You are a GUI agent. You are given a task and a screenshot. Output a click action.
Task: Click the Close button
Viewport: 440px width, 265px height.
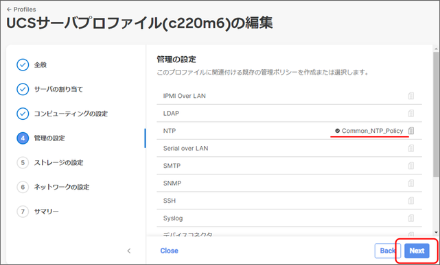point(170,251)
